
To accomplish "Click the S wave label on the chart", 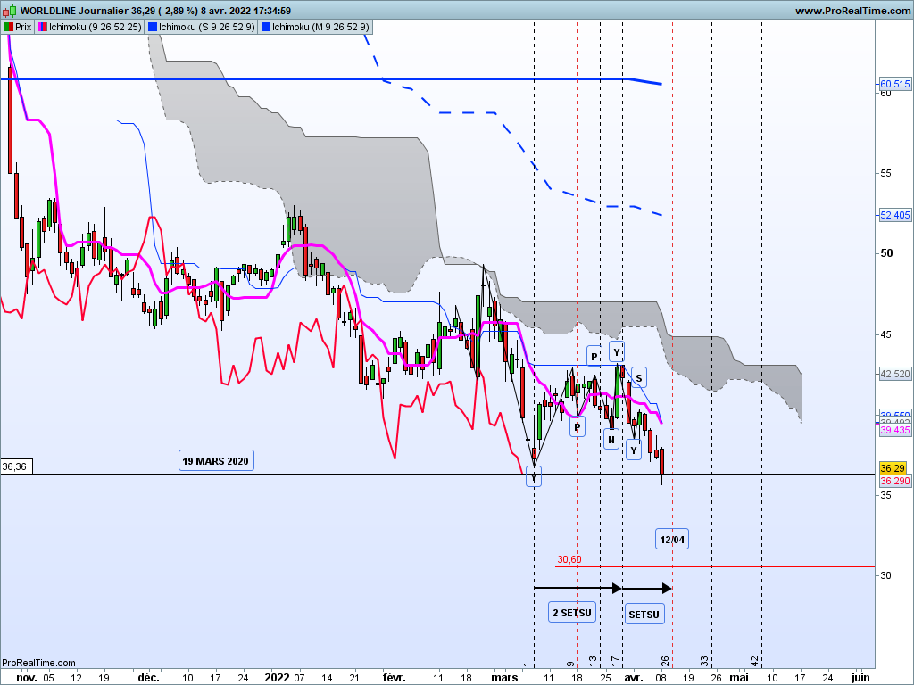I will click(639, 378).
